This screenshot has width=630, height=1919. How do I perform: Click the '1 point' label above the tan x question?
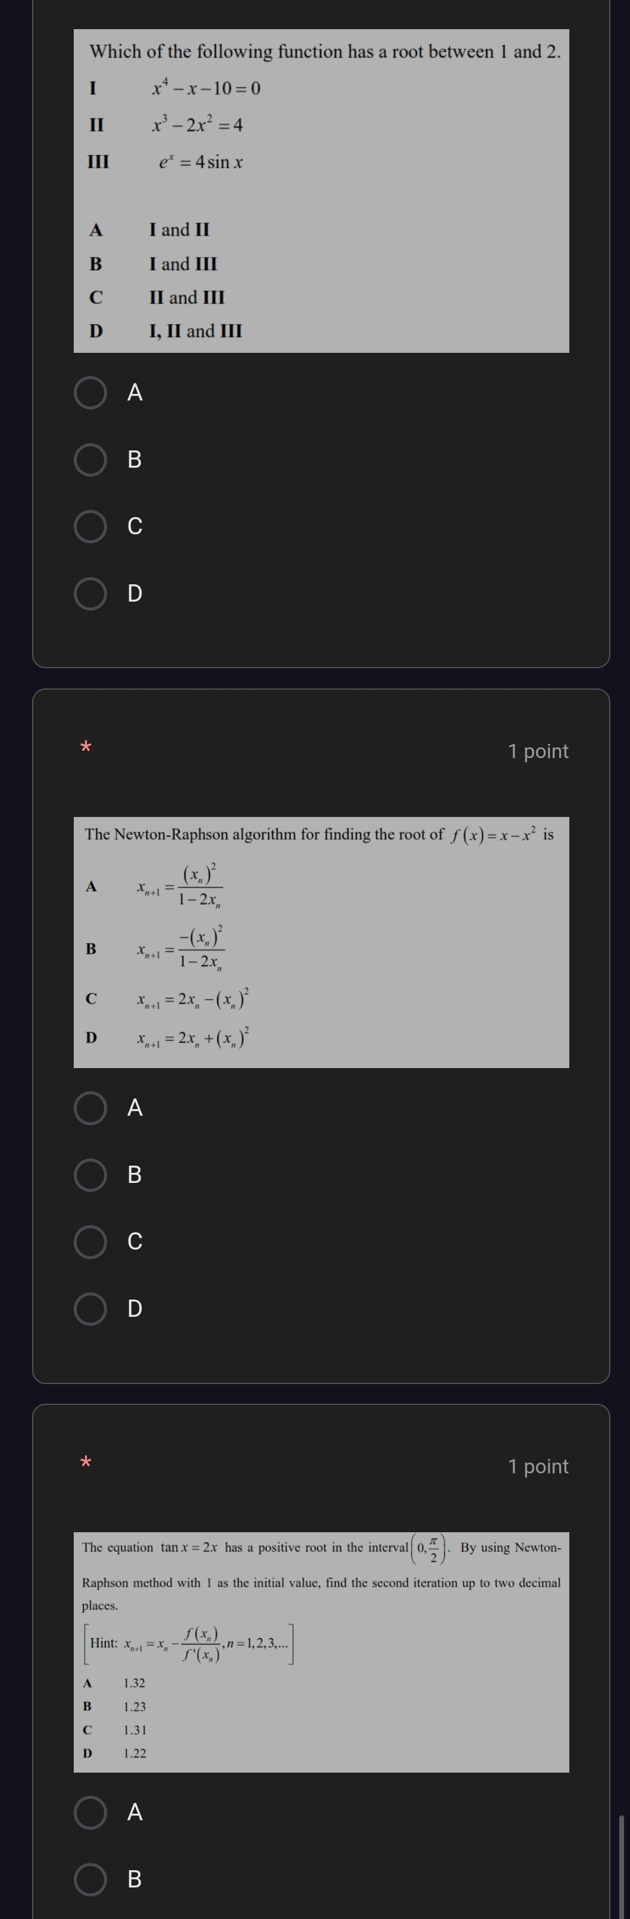[538, 1466]
